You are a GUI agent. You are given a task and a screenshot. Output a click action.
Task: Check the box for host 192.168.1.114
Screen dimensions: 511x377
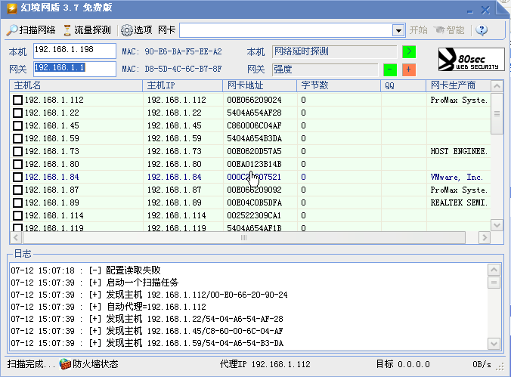point(17,215)
